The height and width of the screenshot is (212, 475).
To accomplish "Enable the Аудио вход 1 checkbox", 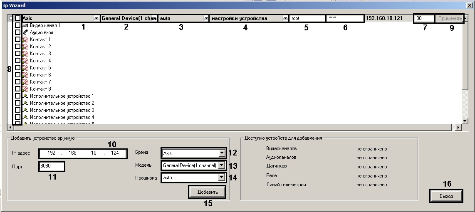I will click(17, 32).
